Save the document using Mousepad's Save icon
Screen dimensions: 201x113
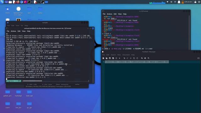pos(110,58)
